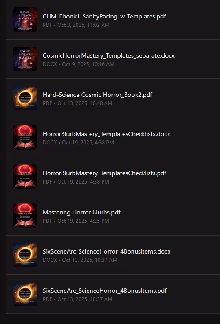This screenshot has height=324, width=220.
Task: Click file name HorrorBlurbMastery_TemplatesChecklists.docx
Action: click(106, 134)
